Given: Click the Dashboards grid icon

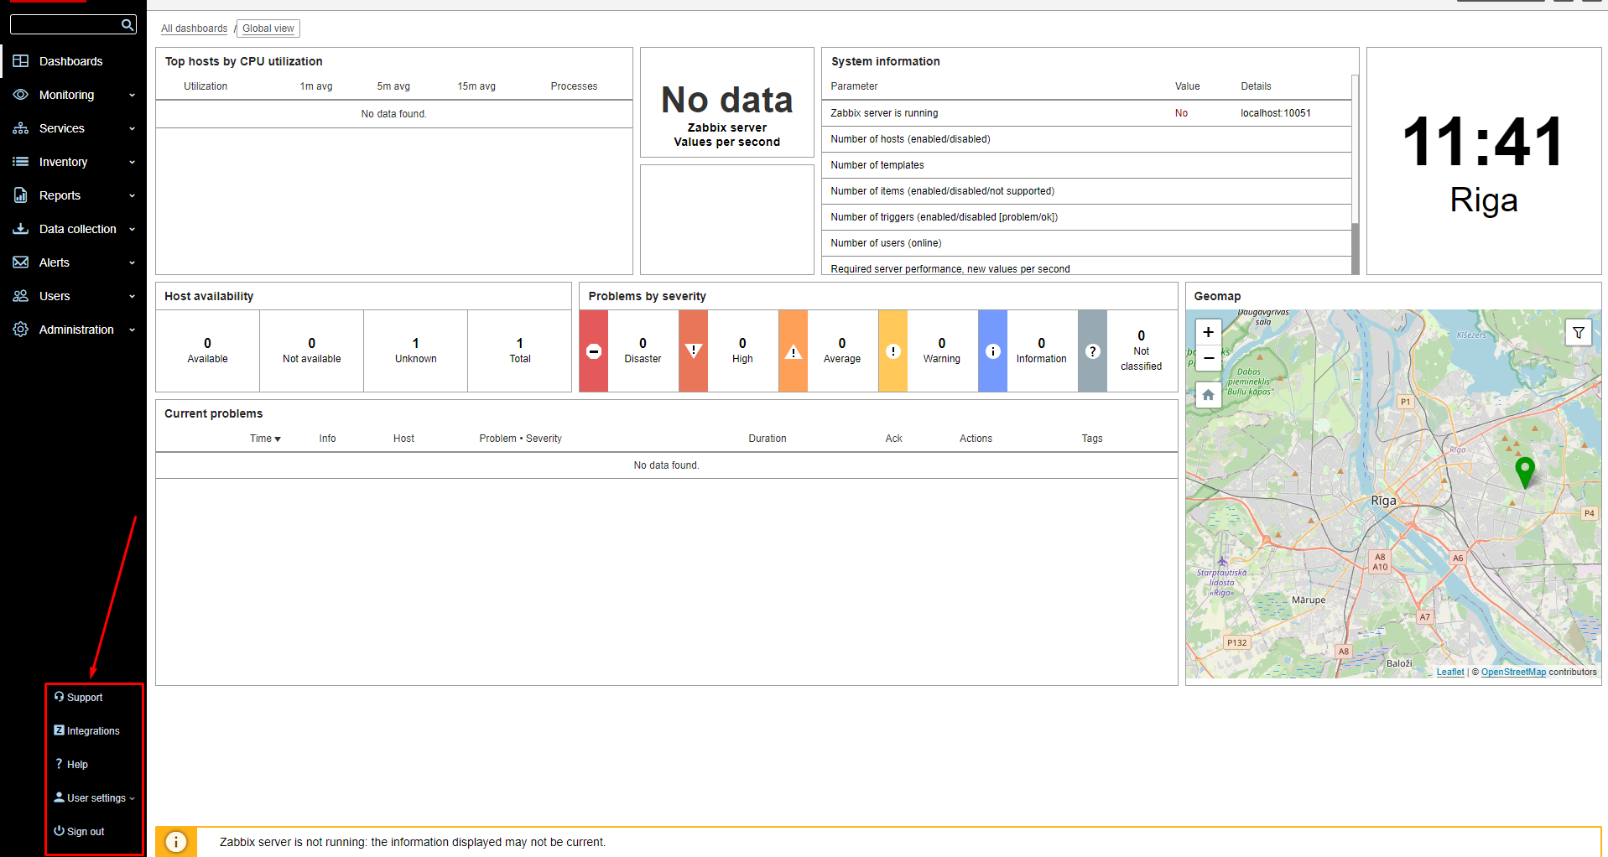Looking at the screenshot, I should tap(21, 61).
